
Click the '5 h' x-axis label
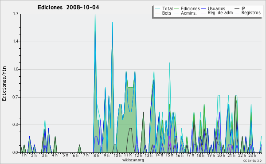(x=65, y=155)
